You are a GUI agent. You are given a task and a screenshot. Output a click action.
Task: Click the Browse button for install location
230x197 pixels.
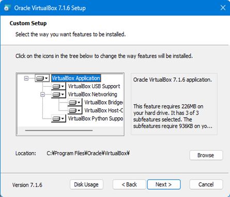click(x=206, y=155)
